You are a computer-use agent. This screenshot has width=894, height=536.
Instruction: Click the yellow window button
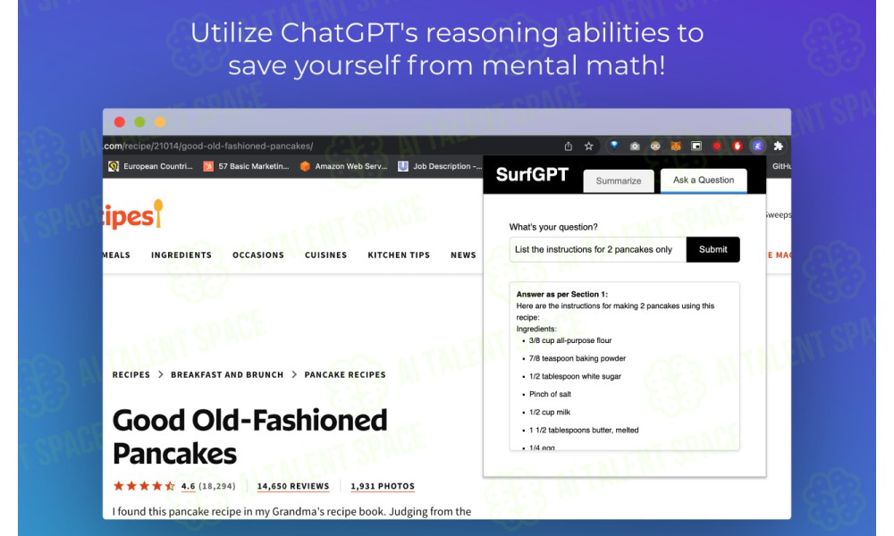point(160,121)
